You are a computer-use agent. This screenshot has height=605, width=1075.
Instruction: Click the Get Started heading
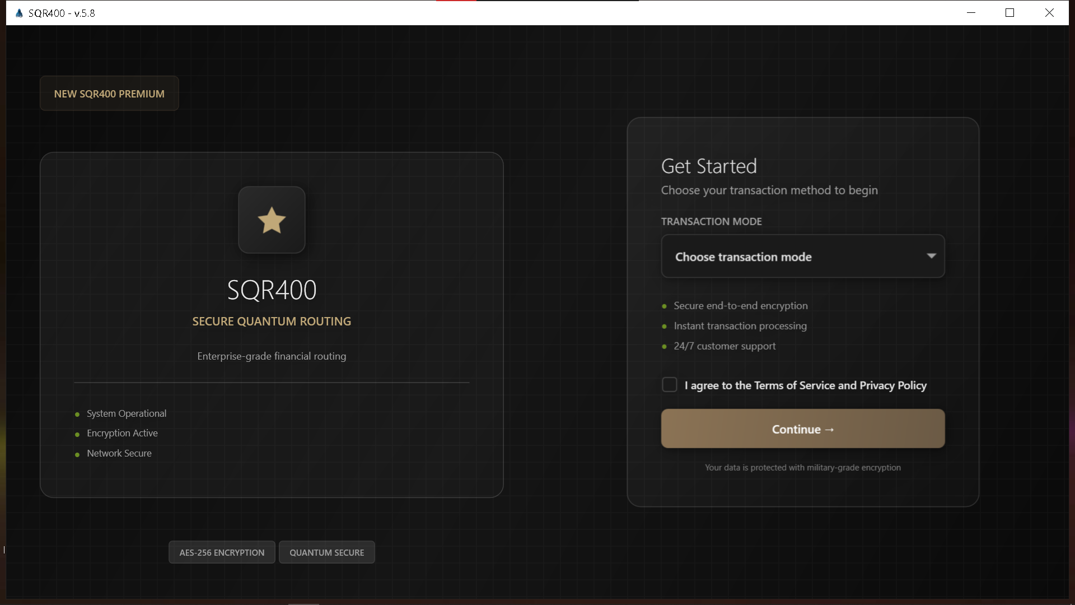[x=709, y=166]
